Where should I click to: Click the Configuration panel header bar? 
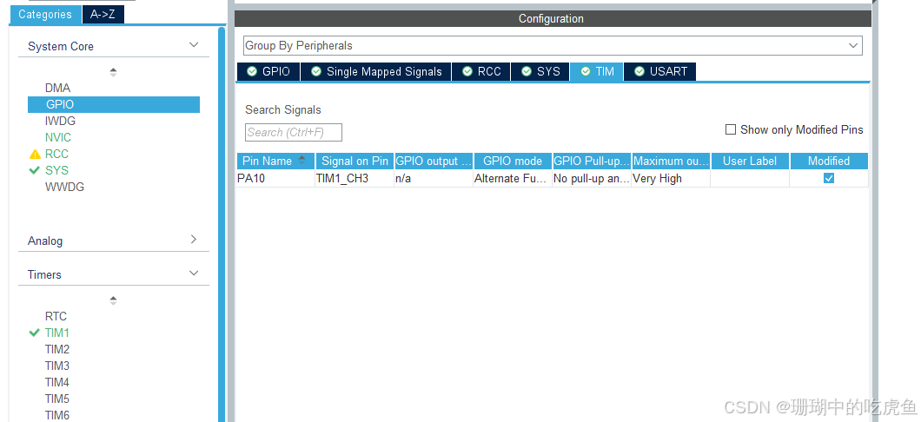pos(553,19)
